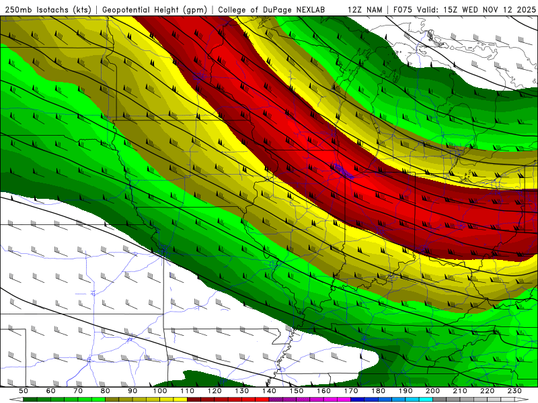Pick the darkest green 50–55 kt swatch
538x403 pixels.
click(30, 399)
